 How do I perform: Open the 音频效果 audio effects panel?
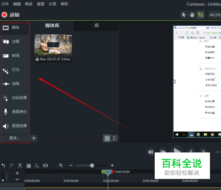15,126
